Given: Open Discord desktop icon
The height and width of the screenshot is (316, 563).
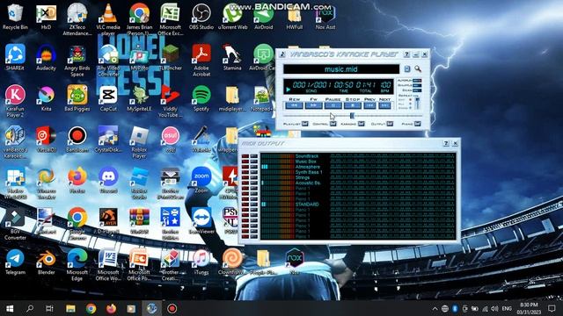Looking at the screenshot, I should coord(108,180).
